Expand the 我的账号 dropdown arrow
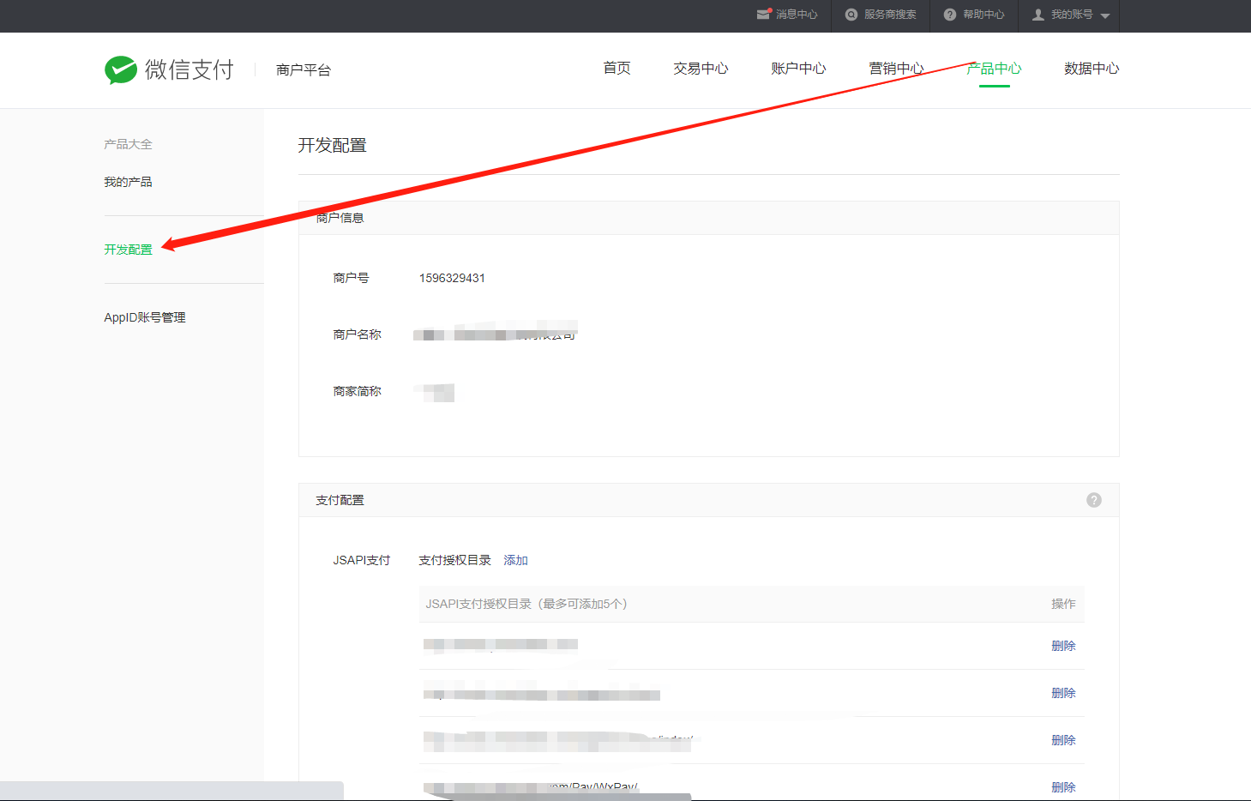Viewport: 1251px width, 801px height. click(x=1105, y=15)
